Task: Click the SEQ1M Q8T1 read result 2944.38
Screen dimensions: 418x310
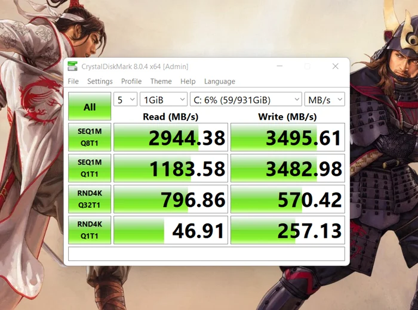Action: click(x=171, y=137)
